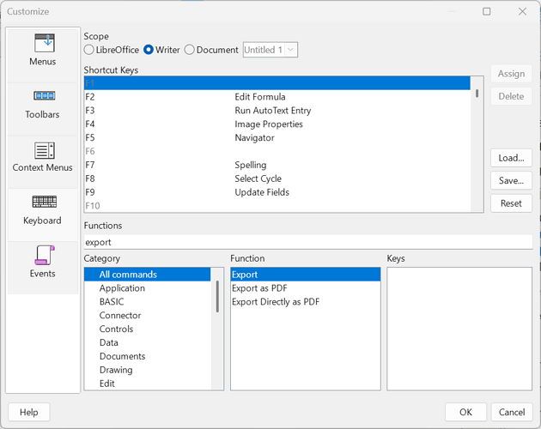Click the Cancel button
Image resolution: width=541 pixels, height=429 pixels.
pos(512,412)
